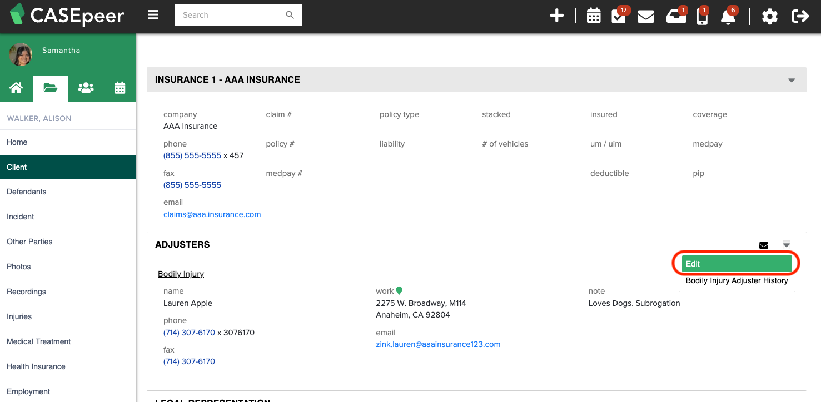Image resolution: width=821 pixels, height=402 pixels.
Task: Open the hamburger menu icon
Action: click(x=153, y=15)
